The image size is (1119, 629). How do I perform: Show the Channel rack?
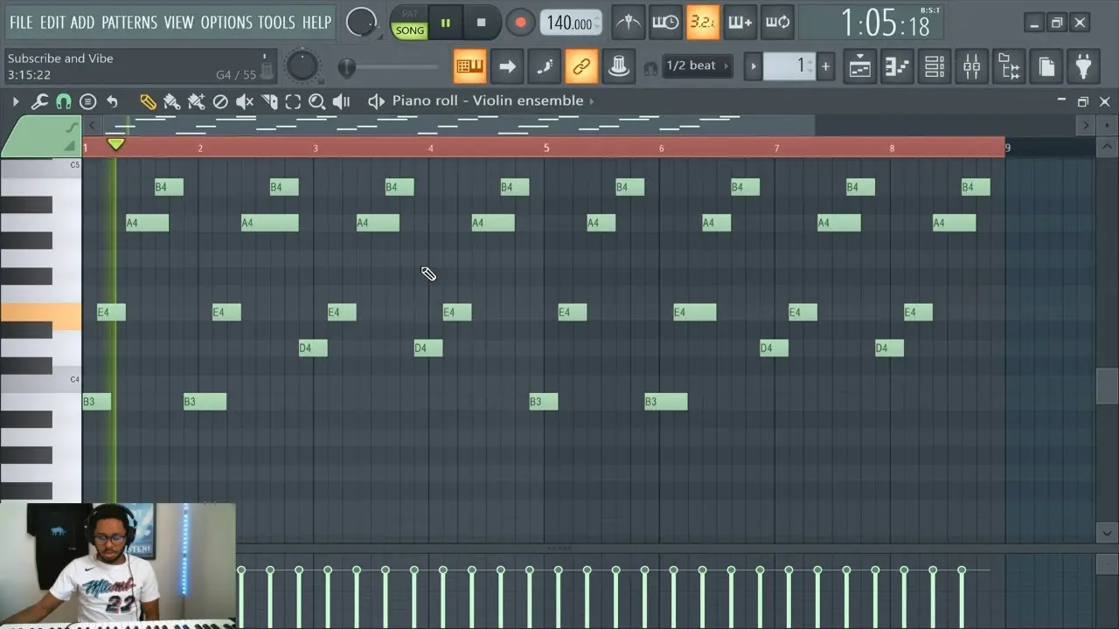(935, 66)
